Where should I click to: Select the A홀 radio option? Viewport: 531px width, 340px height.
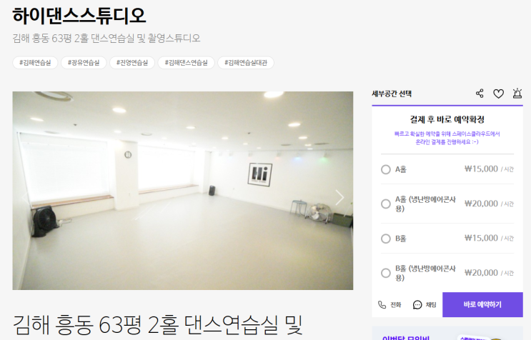(x=386, y=169)
